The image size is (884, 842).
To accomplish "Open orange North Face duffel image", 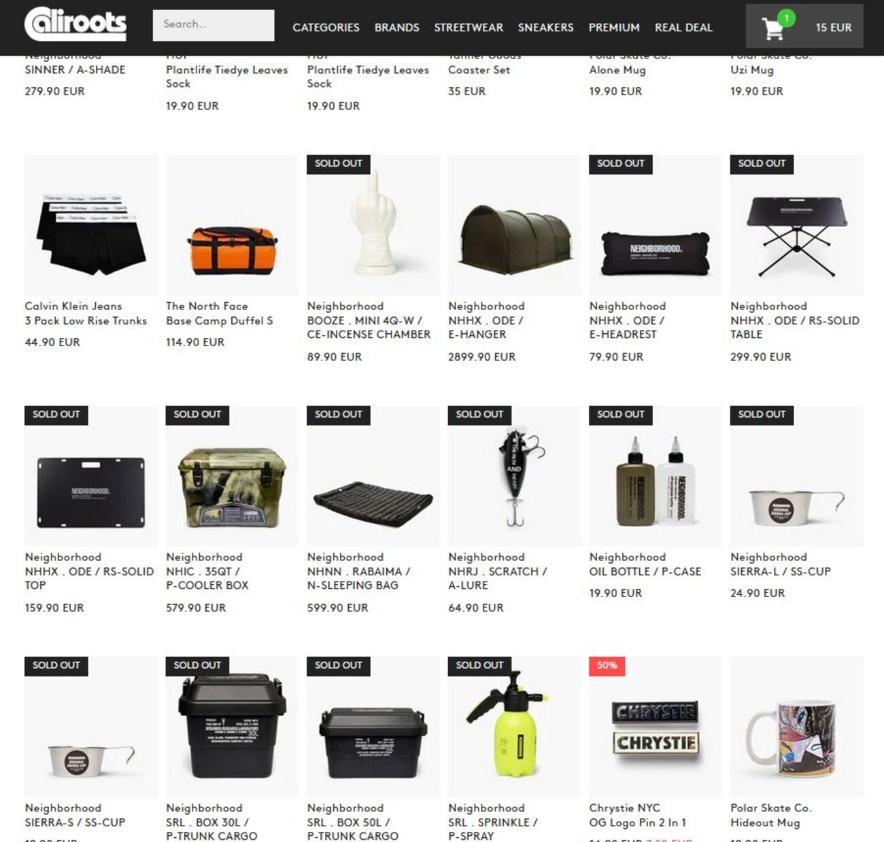I will coord(232,225).
